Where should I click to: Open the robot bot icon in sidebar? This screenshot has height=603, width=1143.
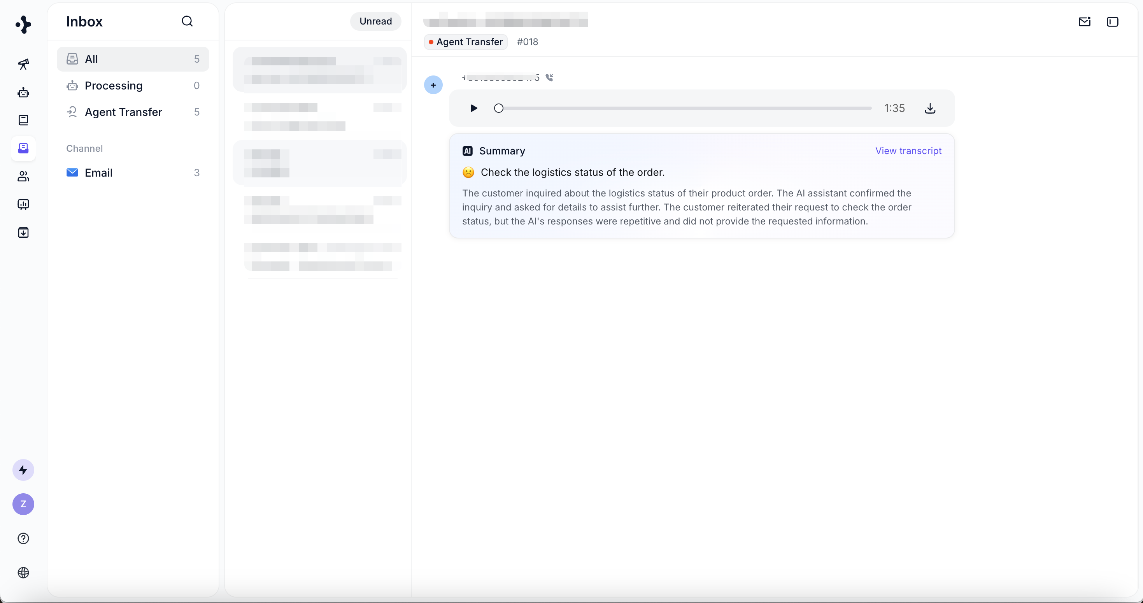tap(23, 92)
